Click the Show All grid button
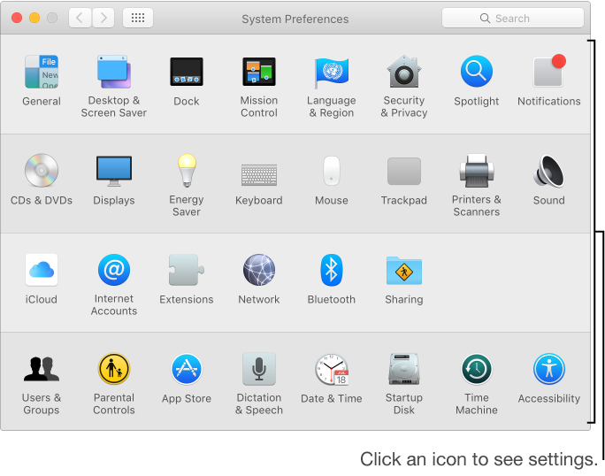Viewport: 605px width, 476px height. [x=138, y=18]
